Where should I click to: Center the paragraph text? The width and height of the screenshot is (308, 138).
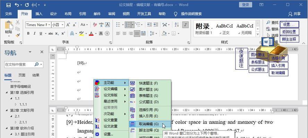[x=124, y=33]
